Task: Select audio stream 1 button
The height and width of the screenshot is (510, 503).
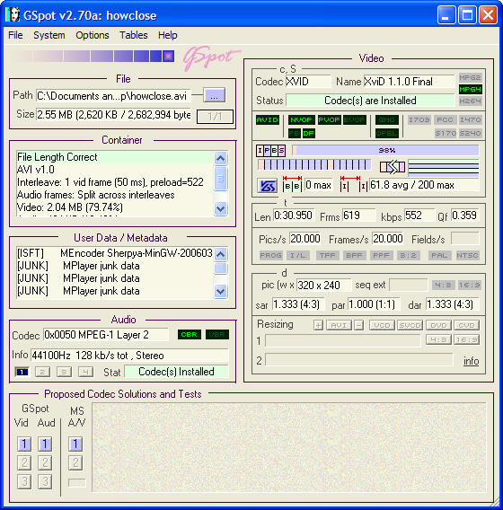Action: pyautogui.click(x=22, y=372)
